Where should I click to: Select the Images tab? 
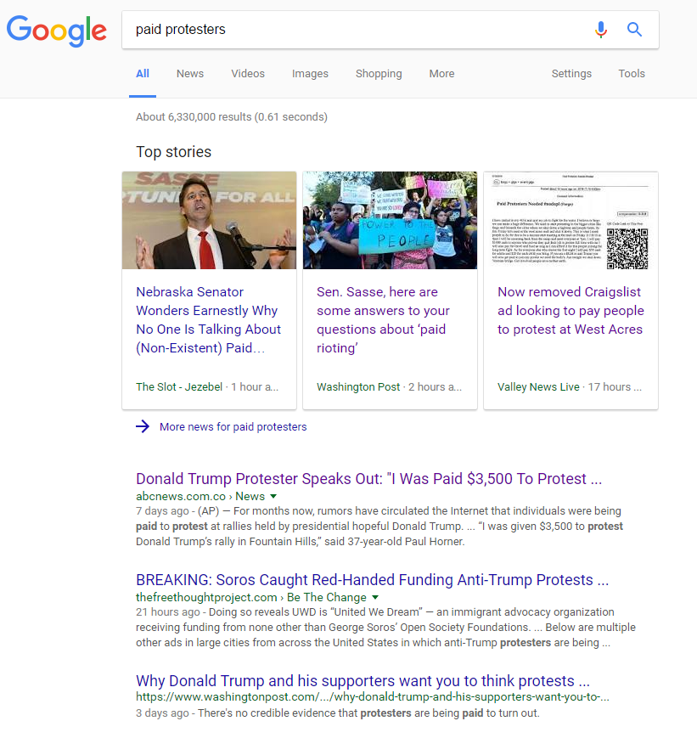pyautogui.click(x=310, y=74)
